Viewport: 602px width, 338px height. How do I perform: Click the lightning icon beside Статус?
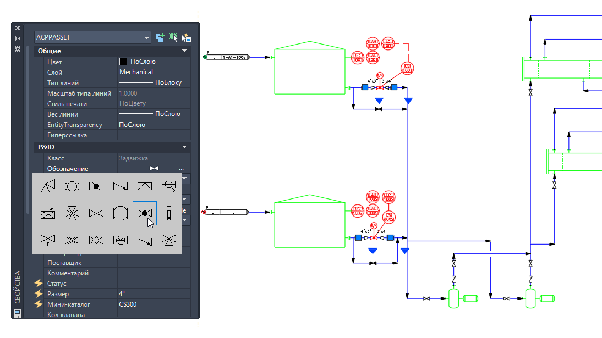tap(39, 283)
